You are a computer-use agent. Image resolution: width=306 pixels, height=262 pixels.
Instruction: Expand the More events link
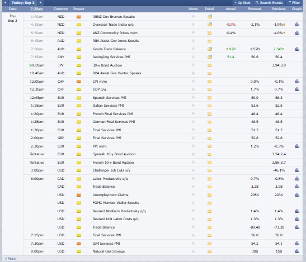(10, 259)
